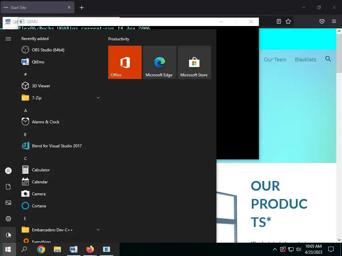Toggle reader view in Firefox toolbar
The width and height of the screenshot is (342, 256).
pyautogui.click(x=279, y=21)
